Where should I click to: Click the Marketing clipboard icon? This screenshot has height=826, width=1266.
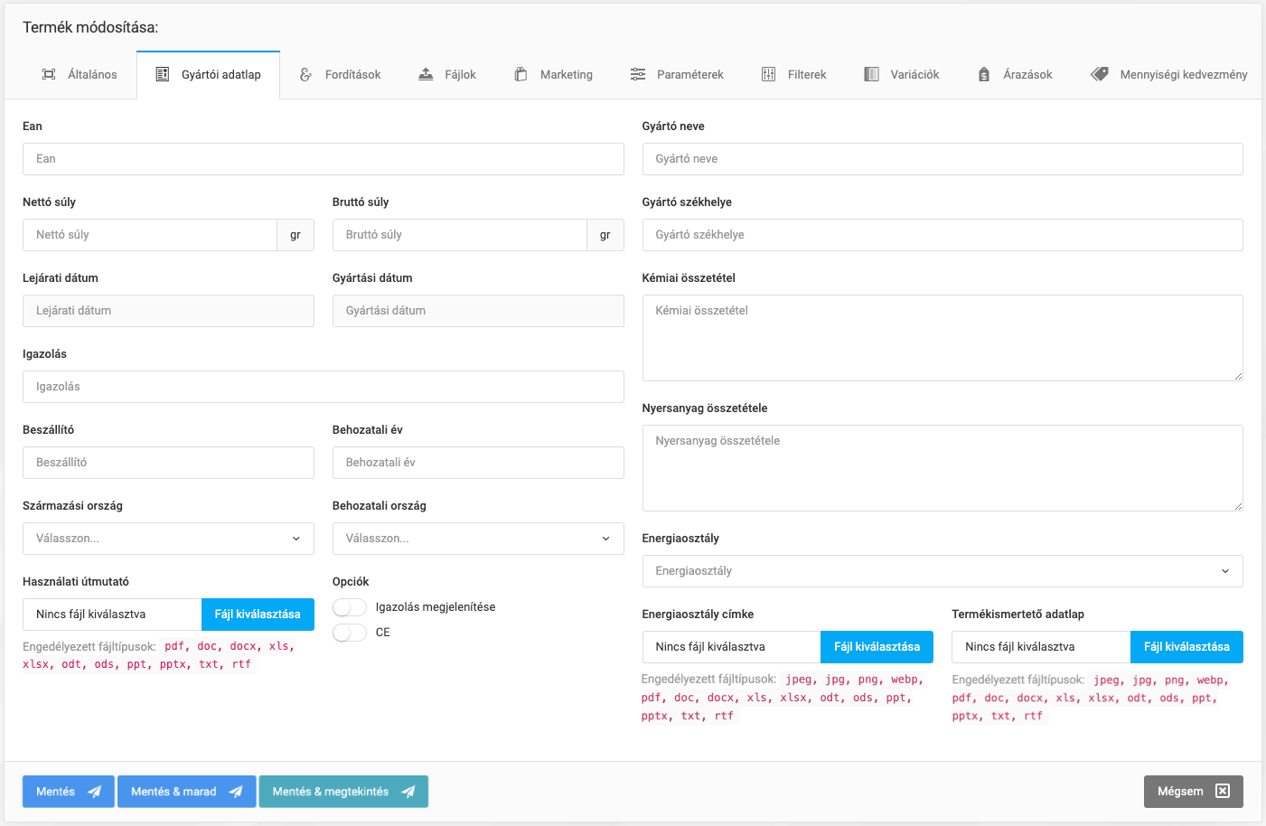[521, 74]
